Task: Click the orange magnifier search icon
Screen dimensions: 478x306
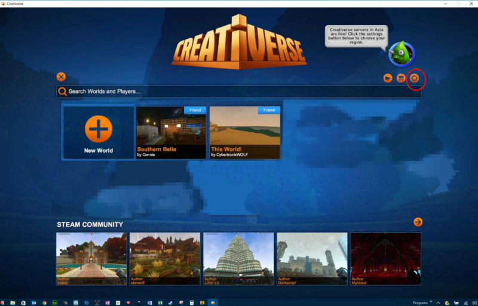Action: [63, 91]
